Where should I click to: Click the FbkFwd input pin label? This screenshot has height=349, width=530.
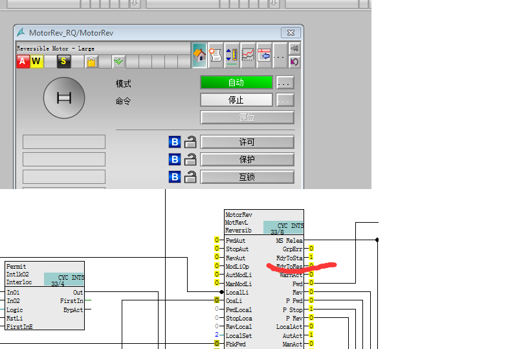coord(236,344)
